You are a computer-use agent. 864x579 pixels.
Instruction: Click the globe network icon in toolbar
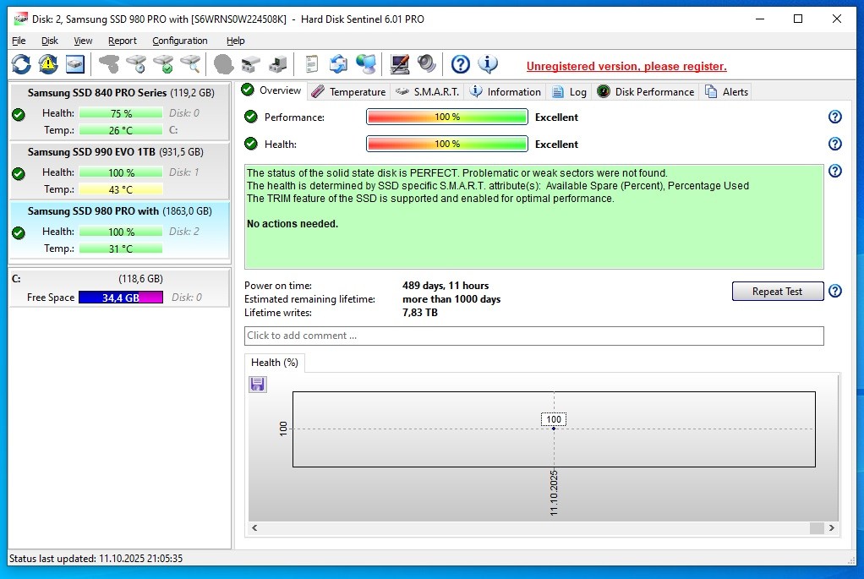(366, 64)
